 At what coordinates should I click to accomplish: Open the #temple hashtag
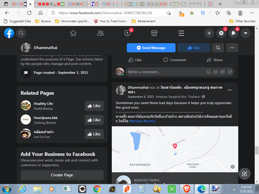coord(136,121)
